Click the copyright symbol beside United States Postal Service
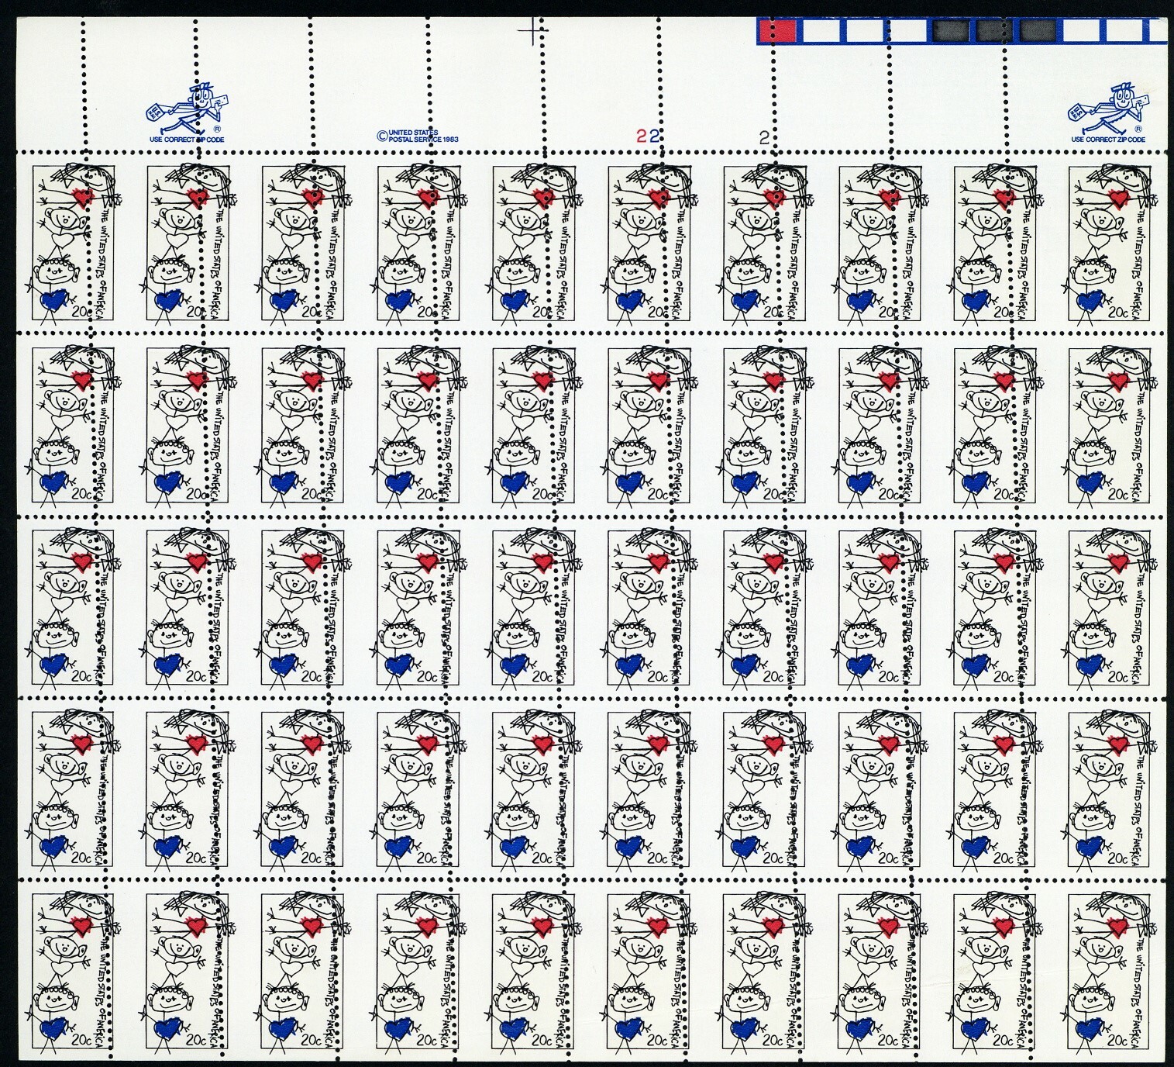Screen dimensions: 1174x1067 (x=381, y=136)
